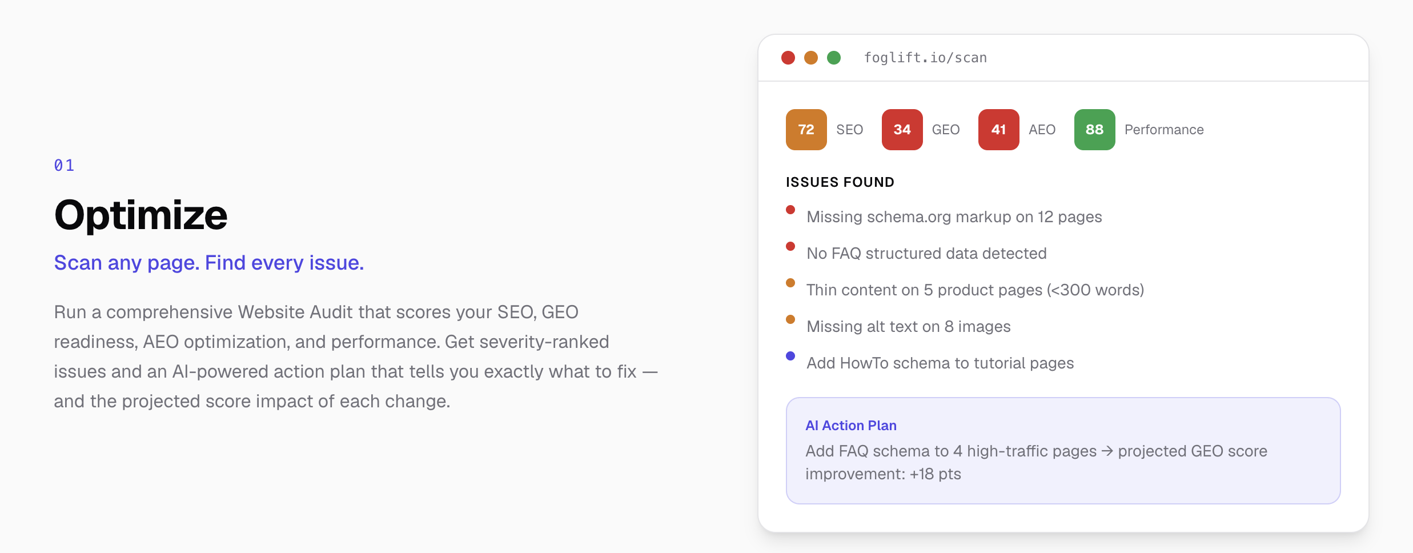
Task: Click the orange SEO score badge 72
Action: [806, 130]
